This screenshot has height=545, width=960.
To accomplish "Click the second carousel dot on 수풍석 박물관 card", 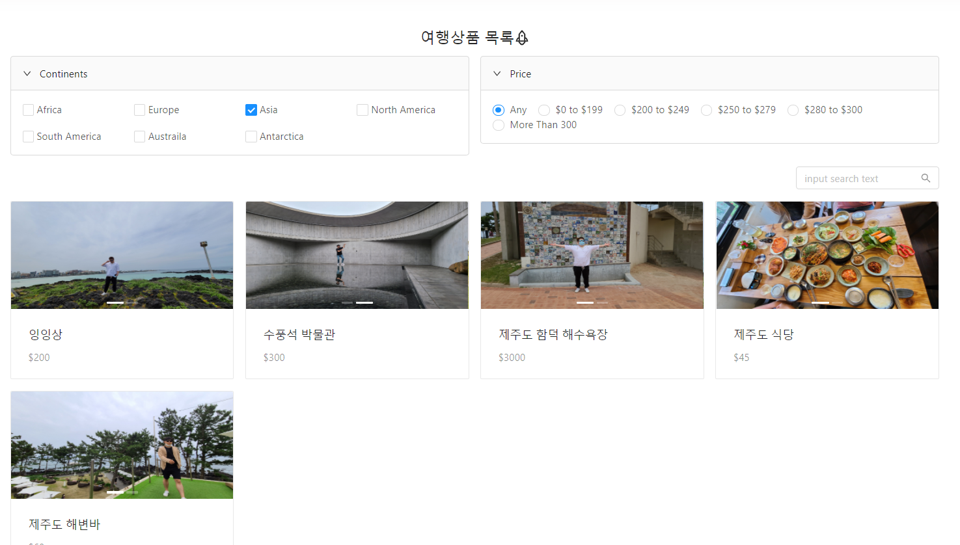I will point(364,302).
